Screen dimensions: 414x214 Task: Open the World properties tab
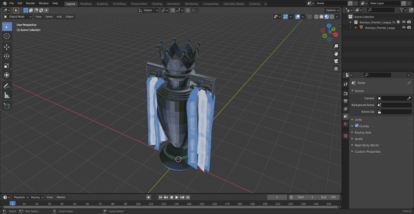[x=346, y=124]
